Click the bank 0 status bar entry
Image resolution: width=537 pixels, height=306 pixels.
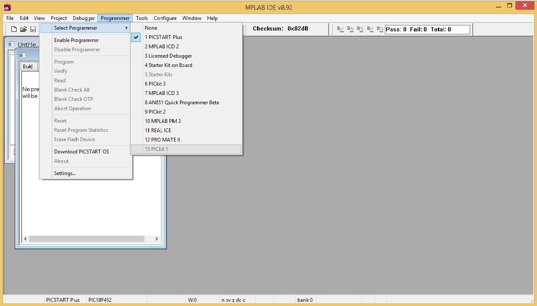click(305, 300)
